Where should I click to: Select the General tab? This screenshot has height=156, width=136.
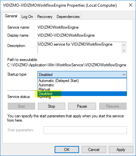point(11,16)
